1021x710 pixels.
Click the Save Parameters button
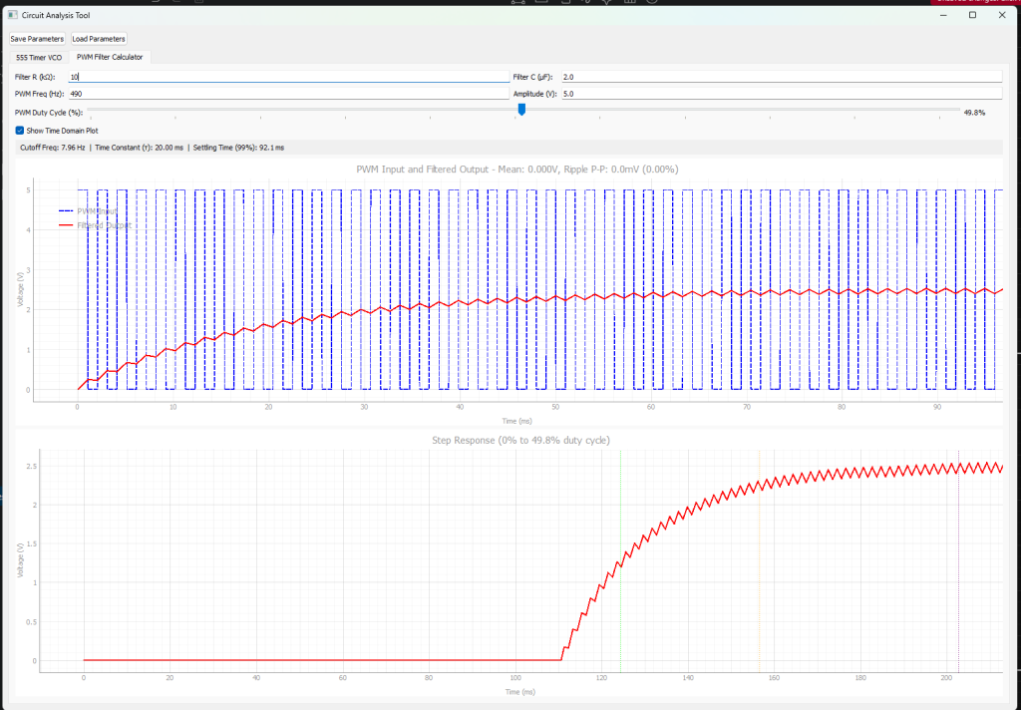tap(37, 39)
